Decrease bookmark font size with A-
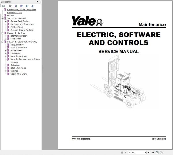 tap(33, 6)
